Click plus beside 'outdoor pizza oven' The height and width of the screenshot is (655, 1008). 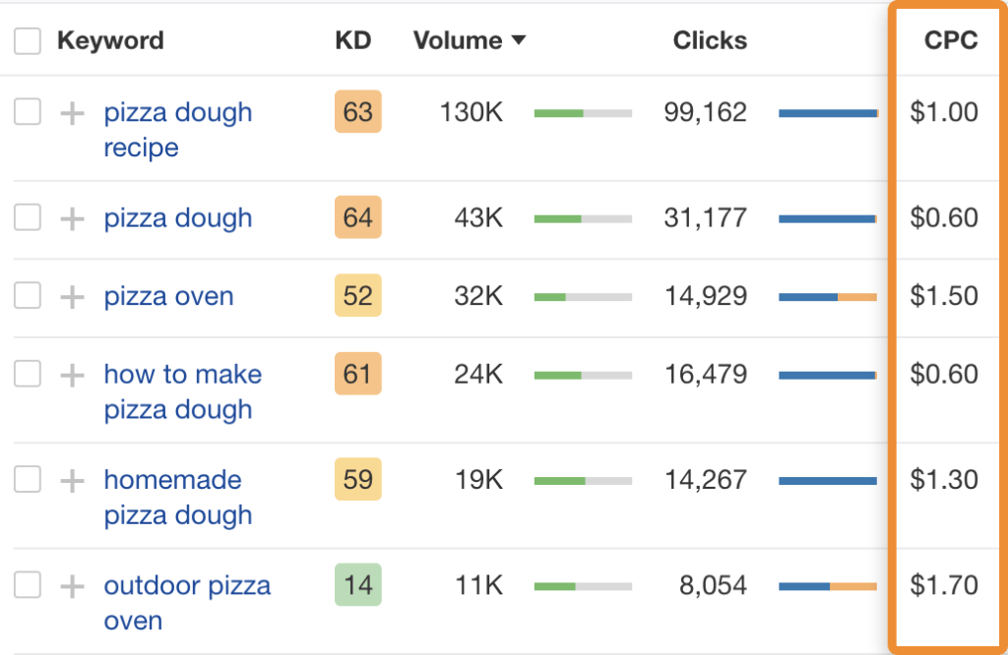71,585
